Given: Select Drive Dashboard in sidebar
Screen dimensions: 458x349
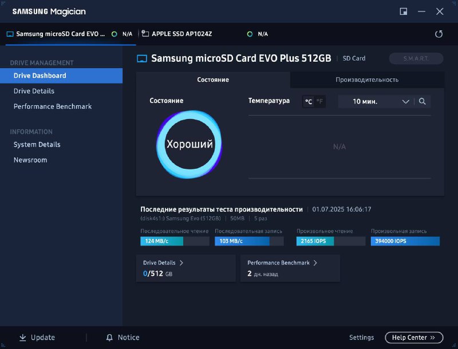Looking at the screenshot, I should click(x=61, y=76).
